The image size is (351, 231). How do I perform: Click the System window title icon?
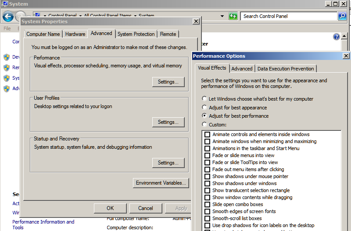(x=4, y=4)
